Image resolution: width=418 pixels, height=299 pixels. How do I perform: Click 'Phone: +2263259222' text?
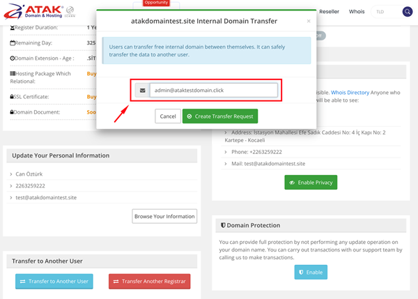pyautogui.click(x=256, y=152)
